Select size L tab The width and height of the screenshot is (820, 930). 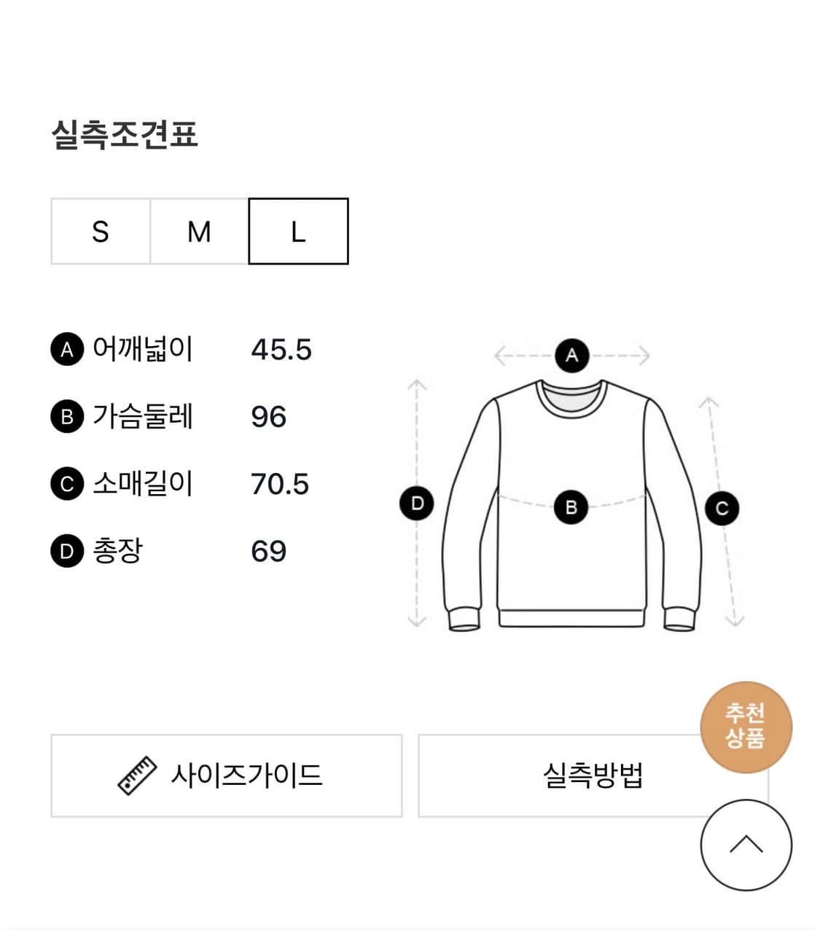click(298, 232)
